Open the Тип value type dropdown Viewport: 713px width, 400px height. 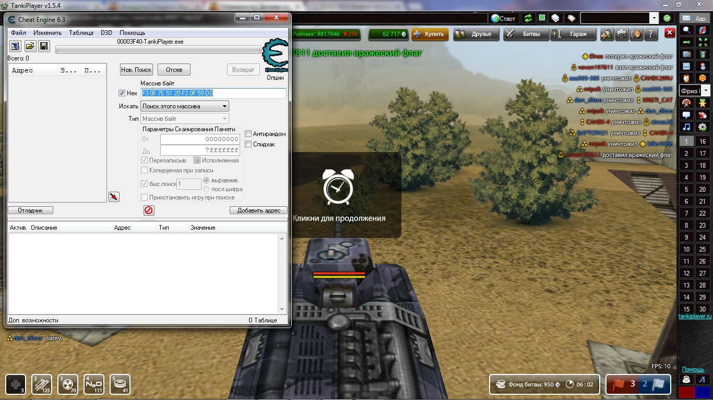(185, 119)
